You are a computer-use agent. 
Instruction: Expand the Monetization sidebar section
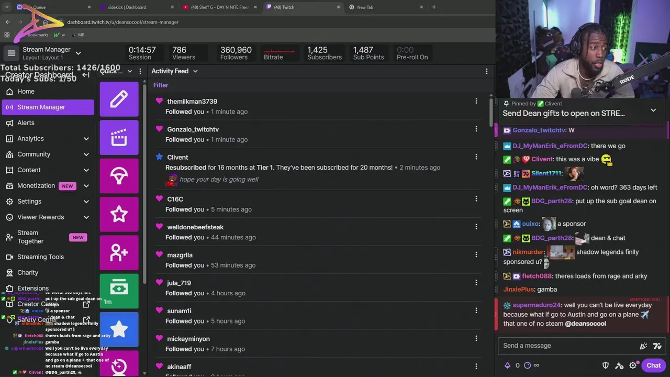[86, 186]
